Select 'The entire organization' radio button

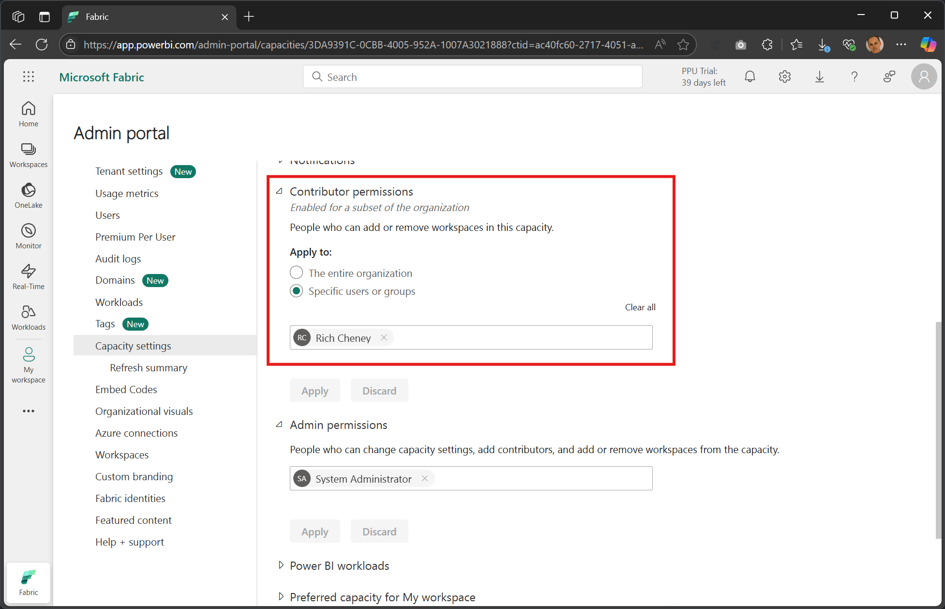(296, 273)
